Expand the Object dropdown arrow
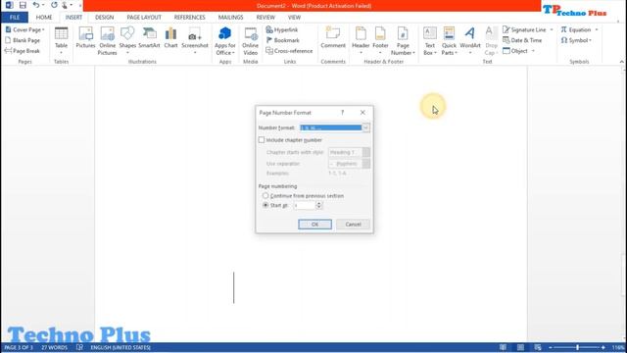This screenshot has width=627, height=353. (x=533, y=51)
